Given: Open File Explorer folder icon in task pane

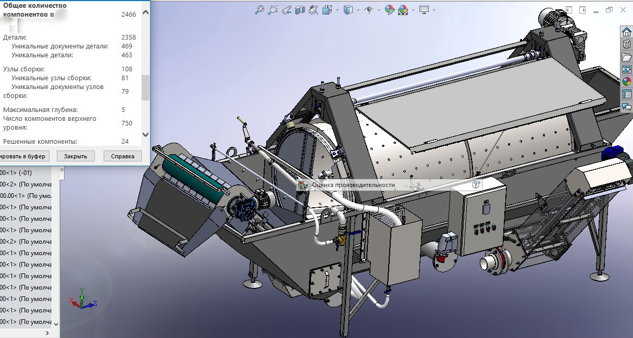Looking at the screenshot, I should [627, 57].
